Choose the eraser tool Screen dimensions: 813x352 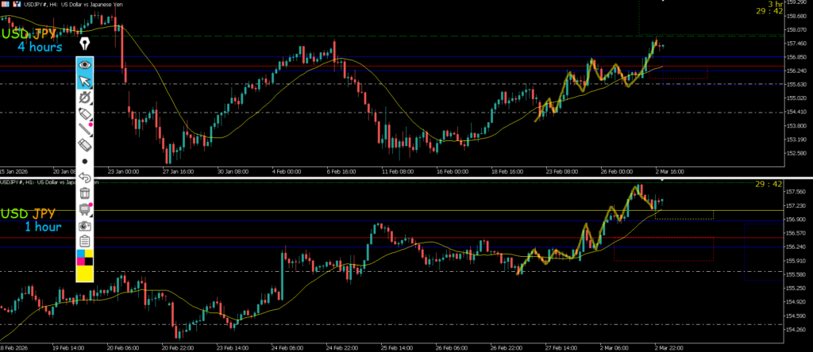(x=85, y=146)
